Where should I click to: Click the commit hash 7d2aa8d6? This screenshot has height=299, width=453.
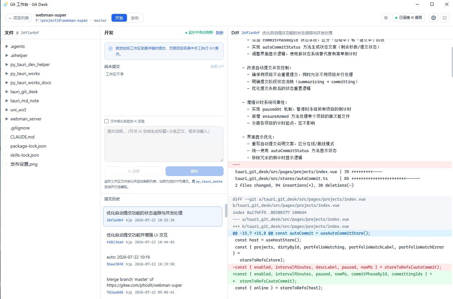tap(115, 292)
